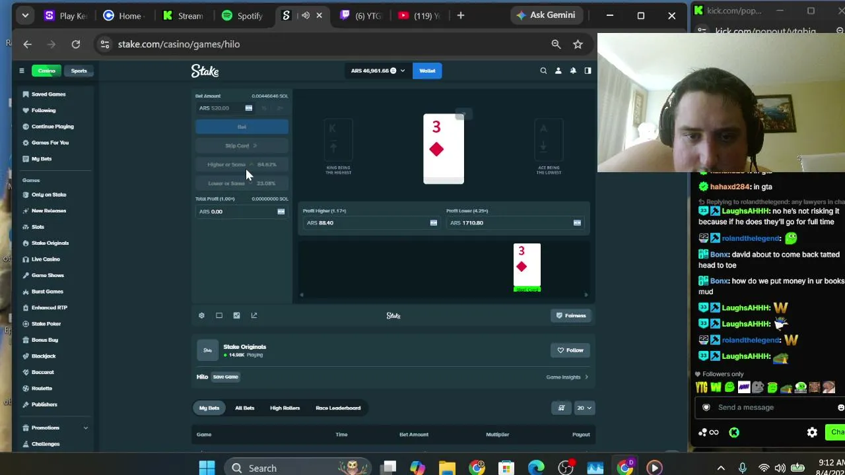Select the All Bets tab
This screenshot has height=475, width=845.
(244, 408)
